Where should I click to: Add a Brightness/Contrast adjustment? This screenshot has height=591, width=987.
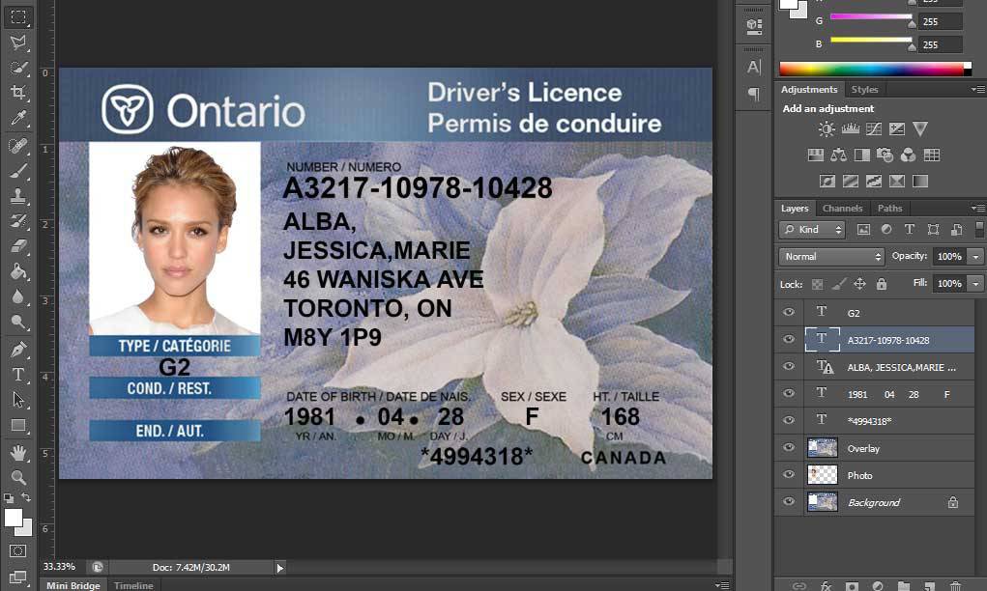pos(827,129)
